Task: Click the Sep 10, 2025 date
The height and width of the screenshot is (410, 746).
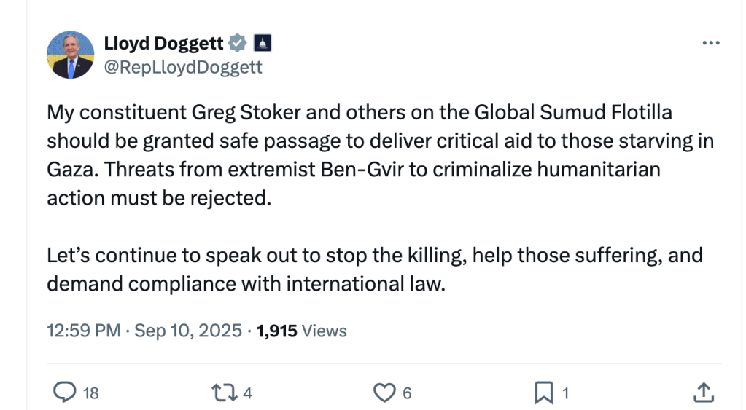Action: [188, 331]
